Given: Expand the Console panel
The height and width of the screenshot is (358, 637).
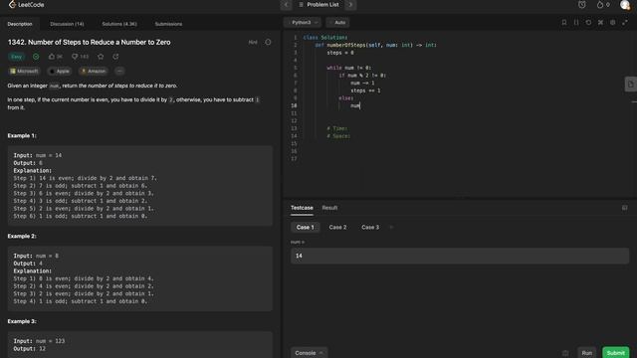Looking at the screenshot, I should 310,353.
